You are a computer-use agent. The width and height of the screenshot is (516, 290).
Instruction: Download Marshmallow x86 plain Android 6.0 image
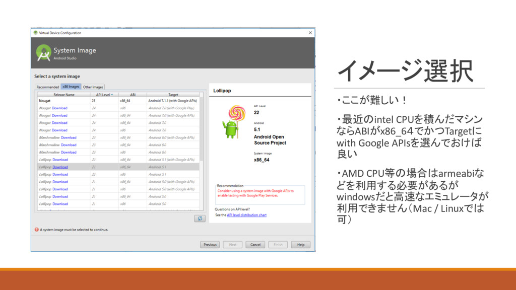click(x=69, y=152)
